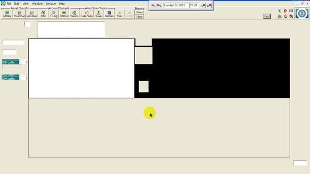This screenshot has width=310, height=174.
Task: Step forward one day in backtrader
Action: (209, 5)
